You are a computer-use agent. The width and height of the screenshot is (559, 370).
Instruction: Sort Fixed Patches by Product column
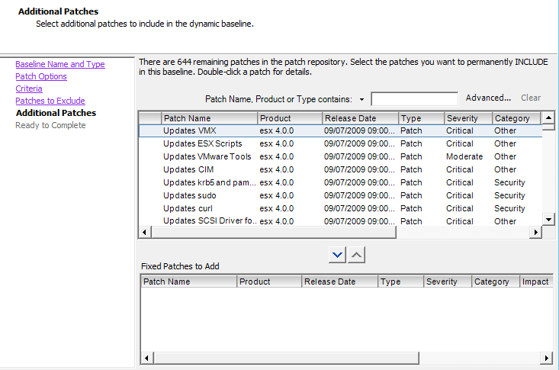point(269,282)
